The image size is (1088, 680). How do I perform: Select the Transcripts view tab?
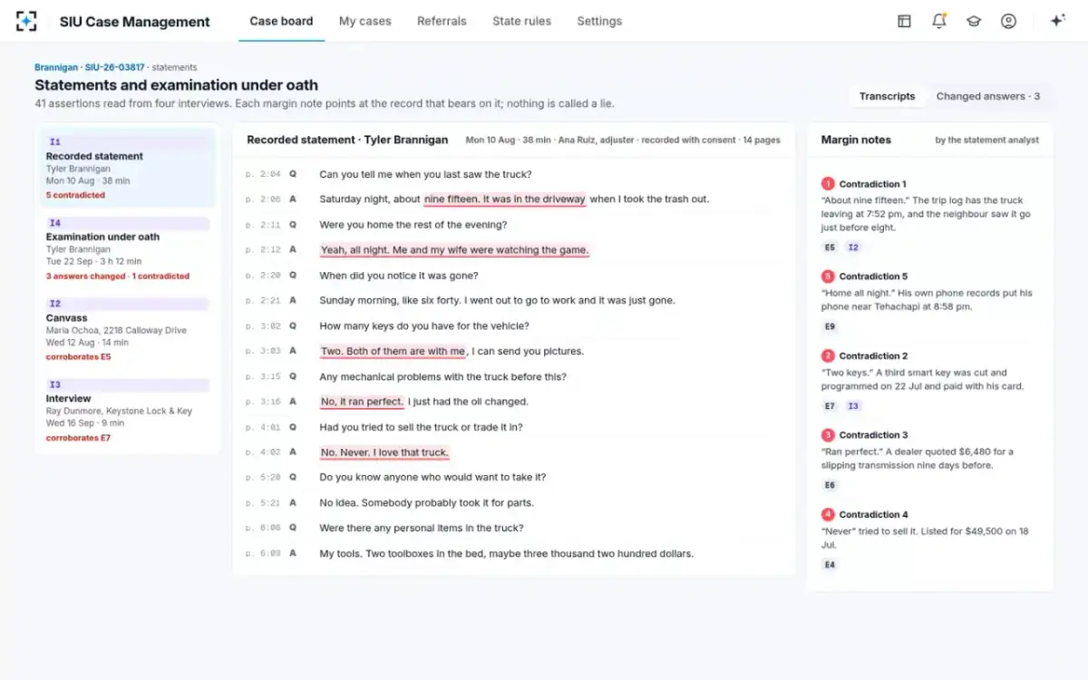click(887, 96)
